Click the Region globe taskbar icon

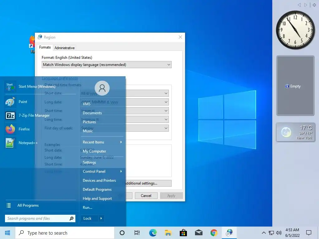[229, 233]
